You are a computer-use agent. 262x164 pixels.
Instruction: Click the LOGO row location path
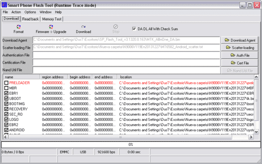click(186, 120)
